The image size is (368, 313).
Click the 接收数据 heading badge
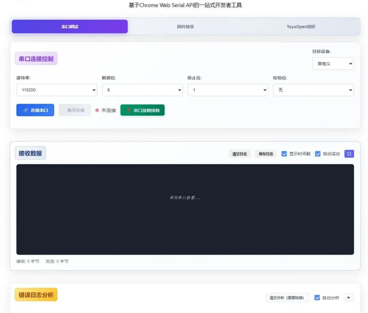point(30,153)
